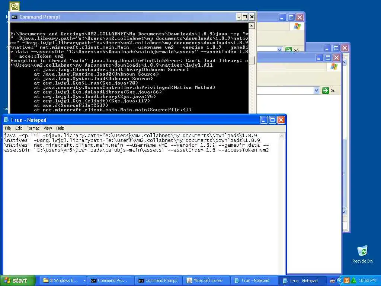Maximize the '! run - Notepad' window
The width and height of the screenshot is (381, 286).
pyautogui.click(x=272, y=120)
